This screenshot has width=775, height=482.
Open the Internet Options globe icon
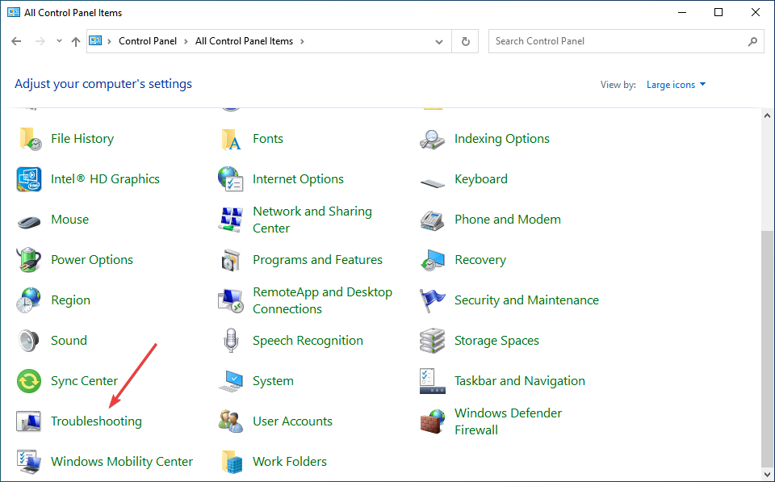[231, 179]
